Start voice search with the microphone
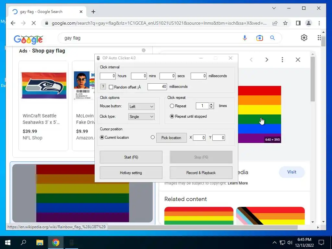 point(245,38)
